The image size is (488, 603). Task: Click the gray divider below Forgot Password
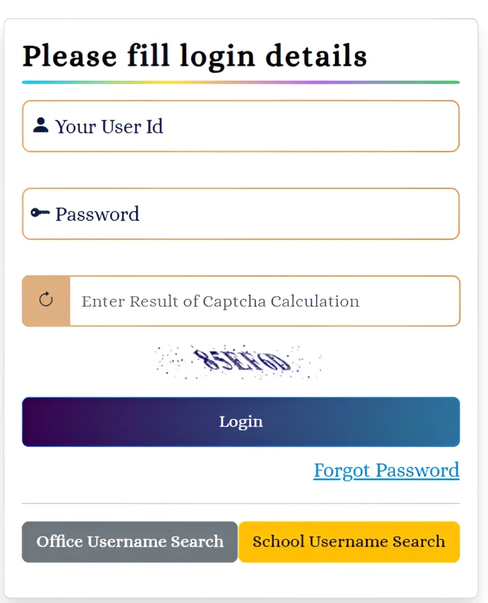[x=240, y=503]
